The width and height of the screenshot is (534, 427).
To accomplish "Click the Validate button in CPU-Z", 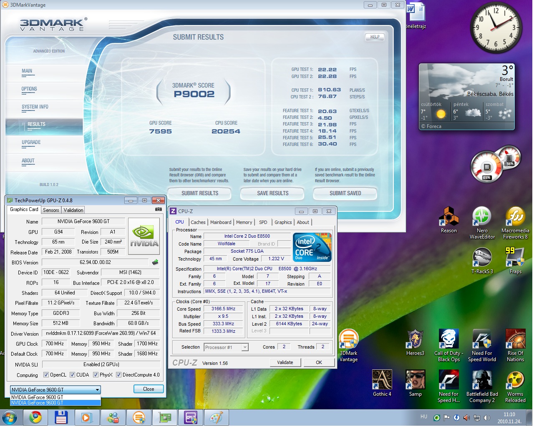I will tap(285, 362).
